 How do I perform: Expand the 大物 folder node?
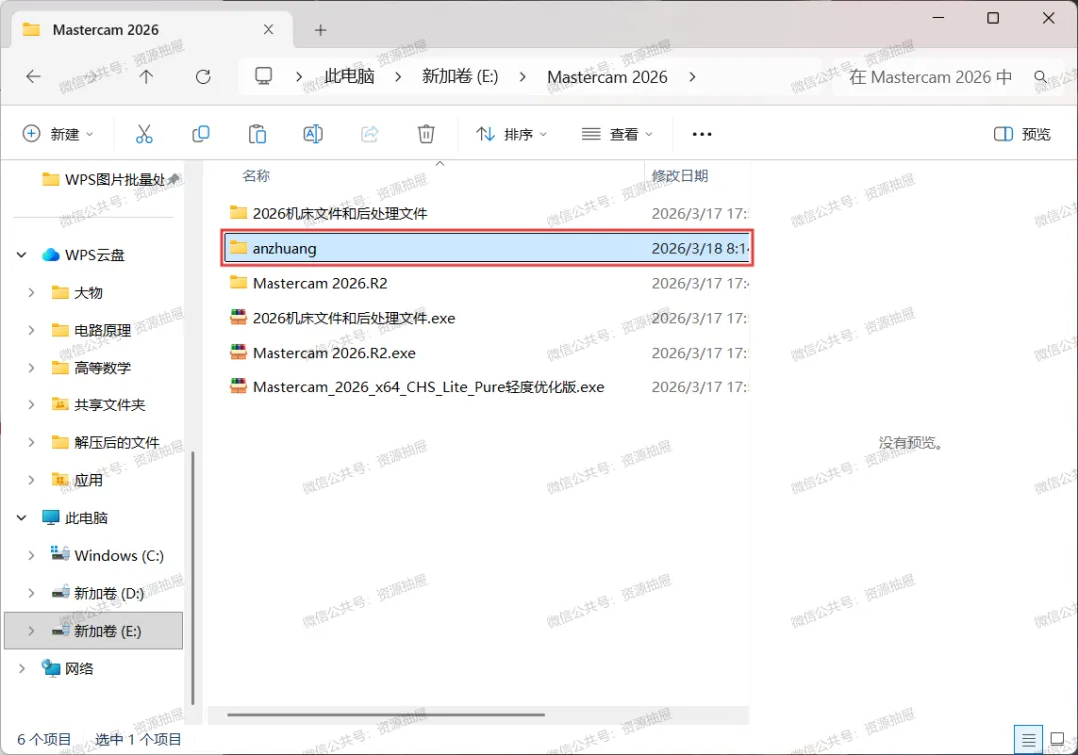[31, 293]
